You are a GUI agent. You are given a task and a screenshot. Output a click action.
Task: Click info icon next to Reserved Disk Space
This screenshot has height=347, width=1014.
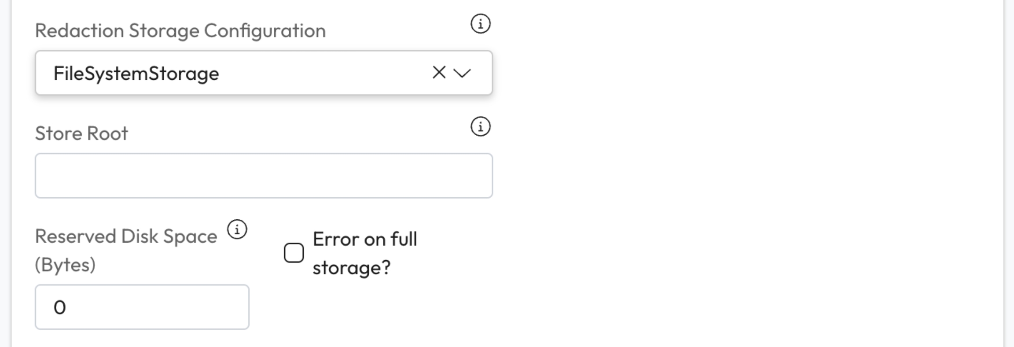coord(237,229)
